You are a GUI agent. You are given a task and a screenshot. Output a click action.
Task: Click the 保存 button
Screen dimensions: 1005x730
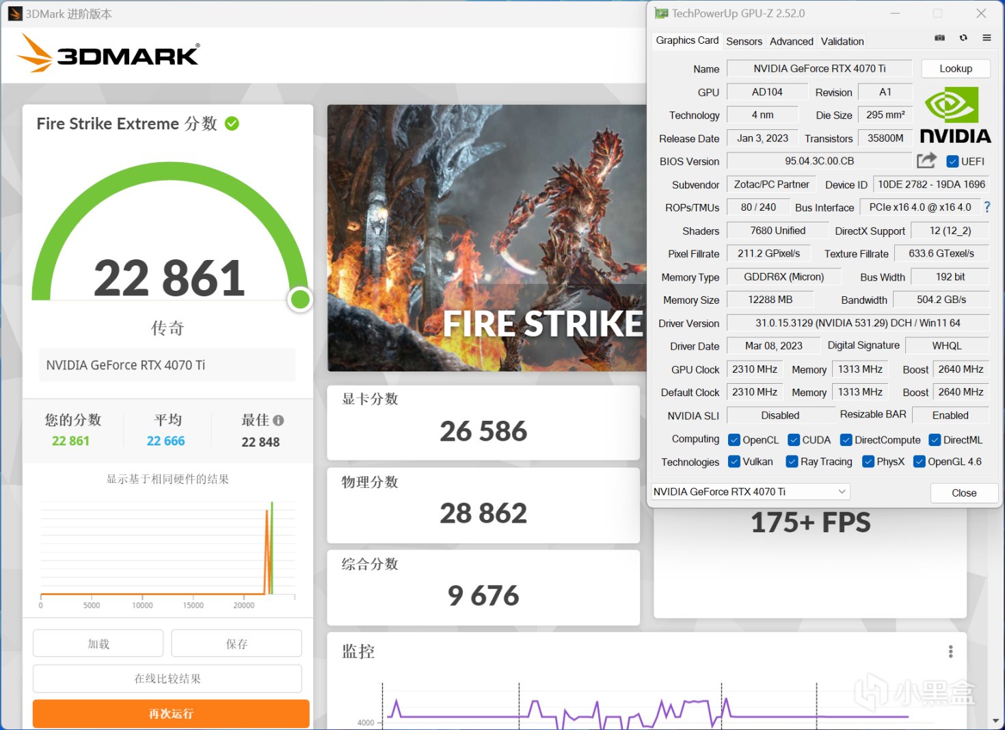coord(237,644)
